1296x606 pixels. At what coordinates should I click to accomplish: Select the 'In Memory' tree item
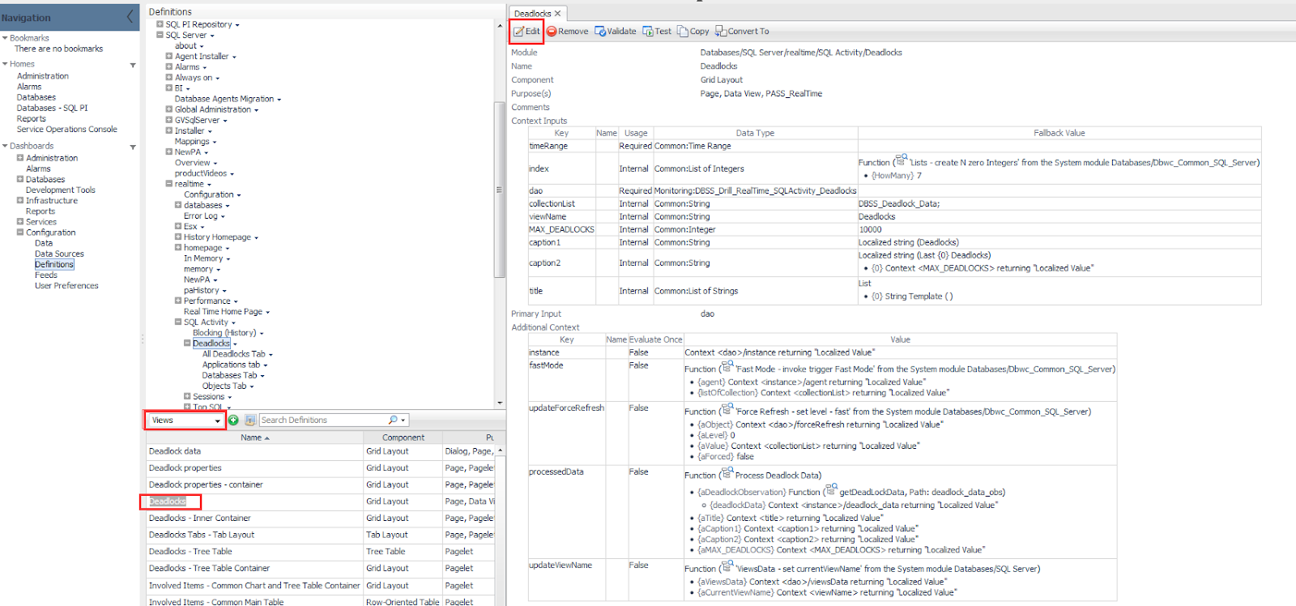(202, 258)
